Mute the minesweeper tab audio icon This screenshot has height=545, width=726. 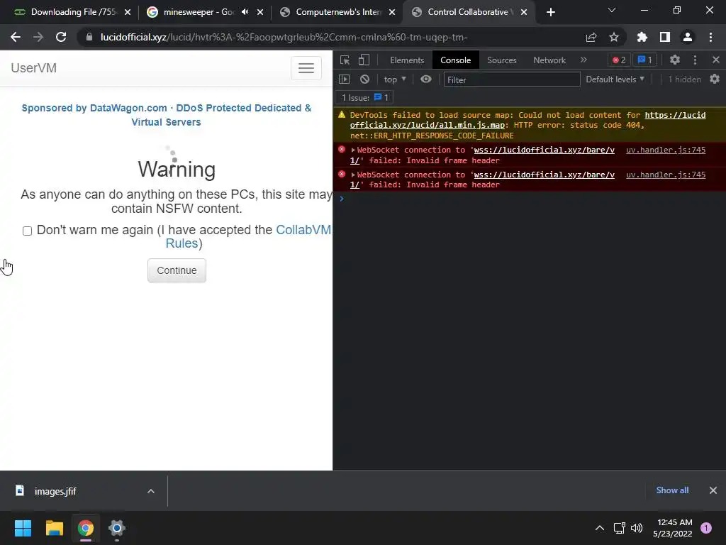click(x=245, y=12)
